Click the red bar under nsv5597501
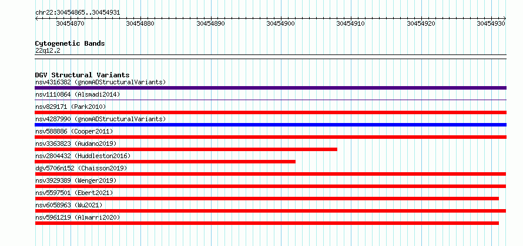 pos(267,199)
